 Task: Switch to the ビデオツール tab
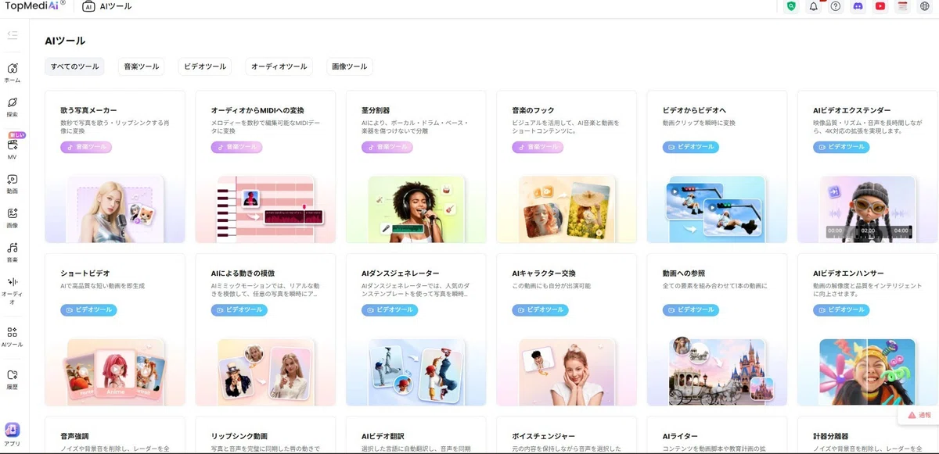click(205, 66)
